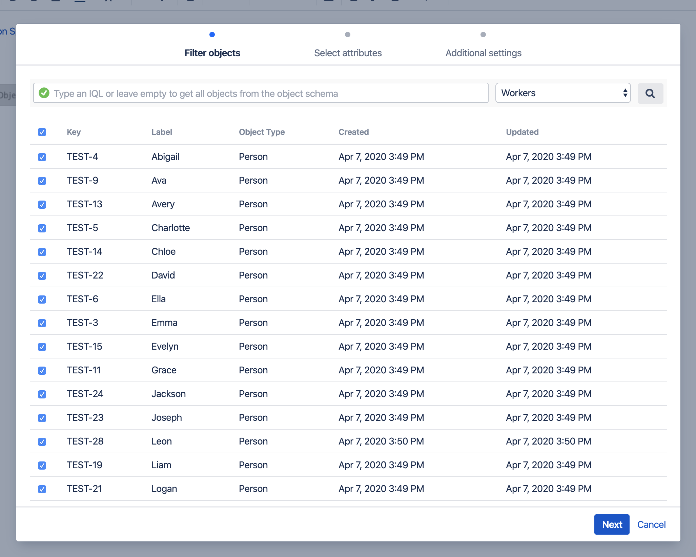
Task: Uncheck the TEST-11 Grace checkbox
Action: coord(42,371)
